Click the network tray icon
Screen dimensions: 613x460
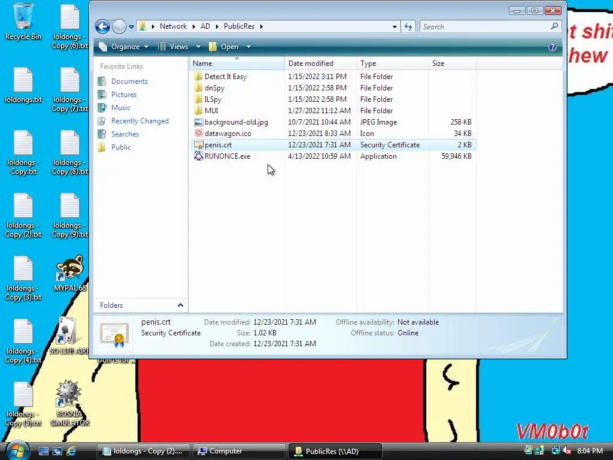coord(556,451)
